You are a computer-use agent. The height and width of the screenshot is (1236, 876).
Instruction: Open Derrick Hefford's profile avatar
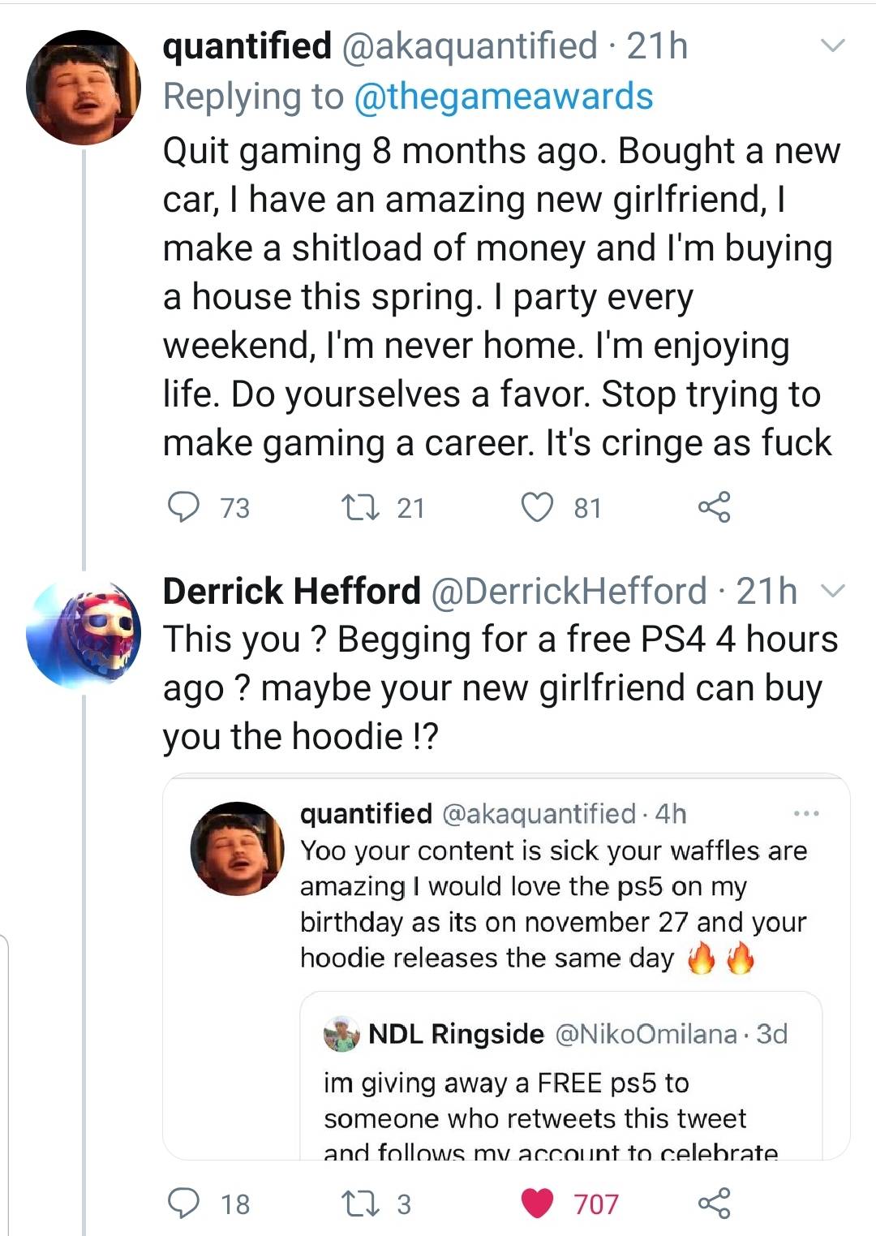pyautogui.click(x=84, y=635)
